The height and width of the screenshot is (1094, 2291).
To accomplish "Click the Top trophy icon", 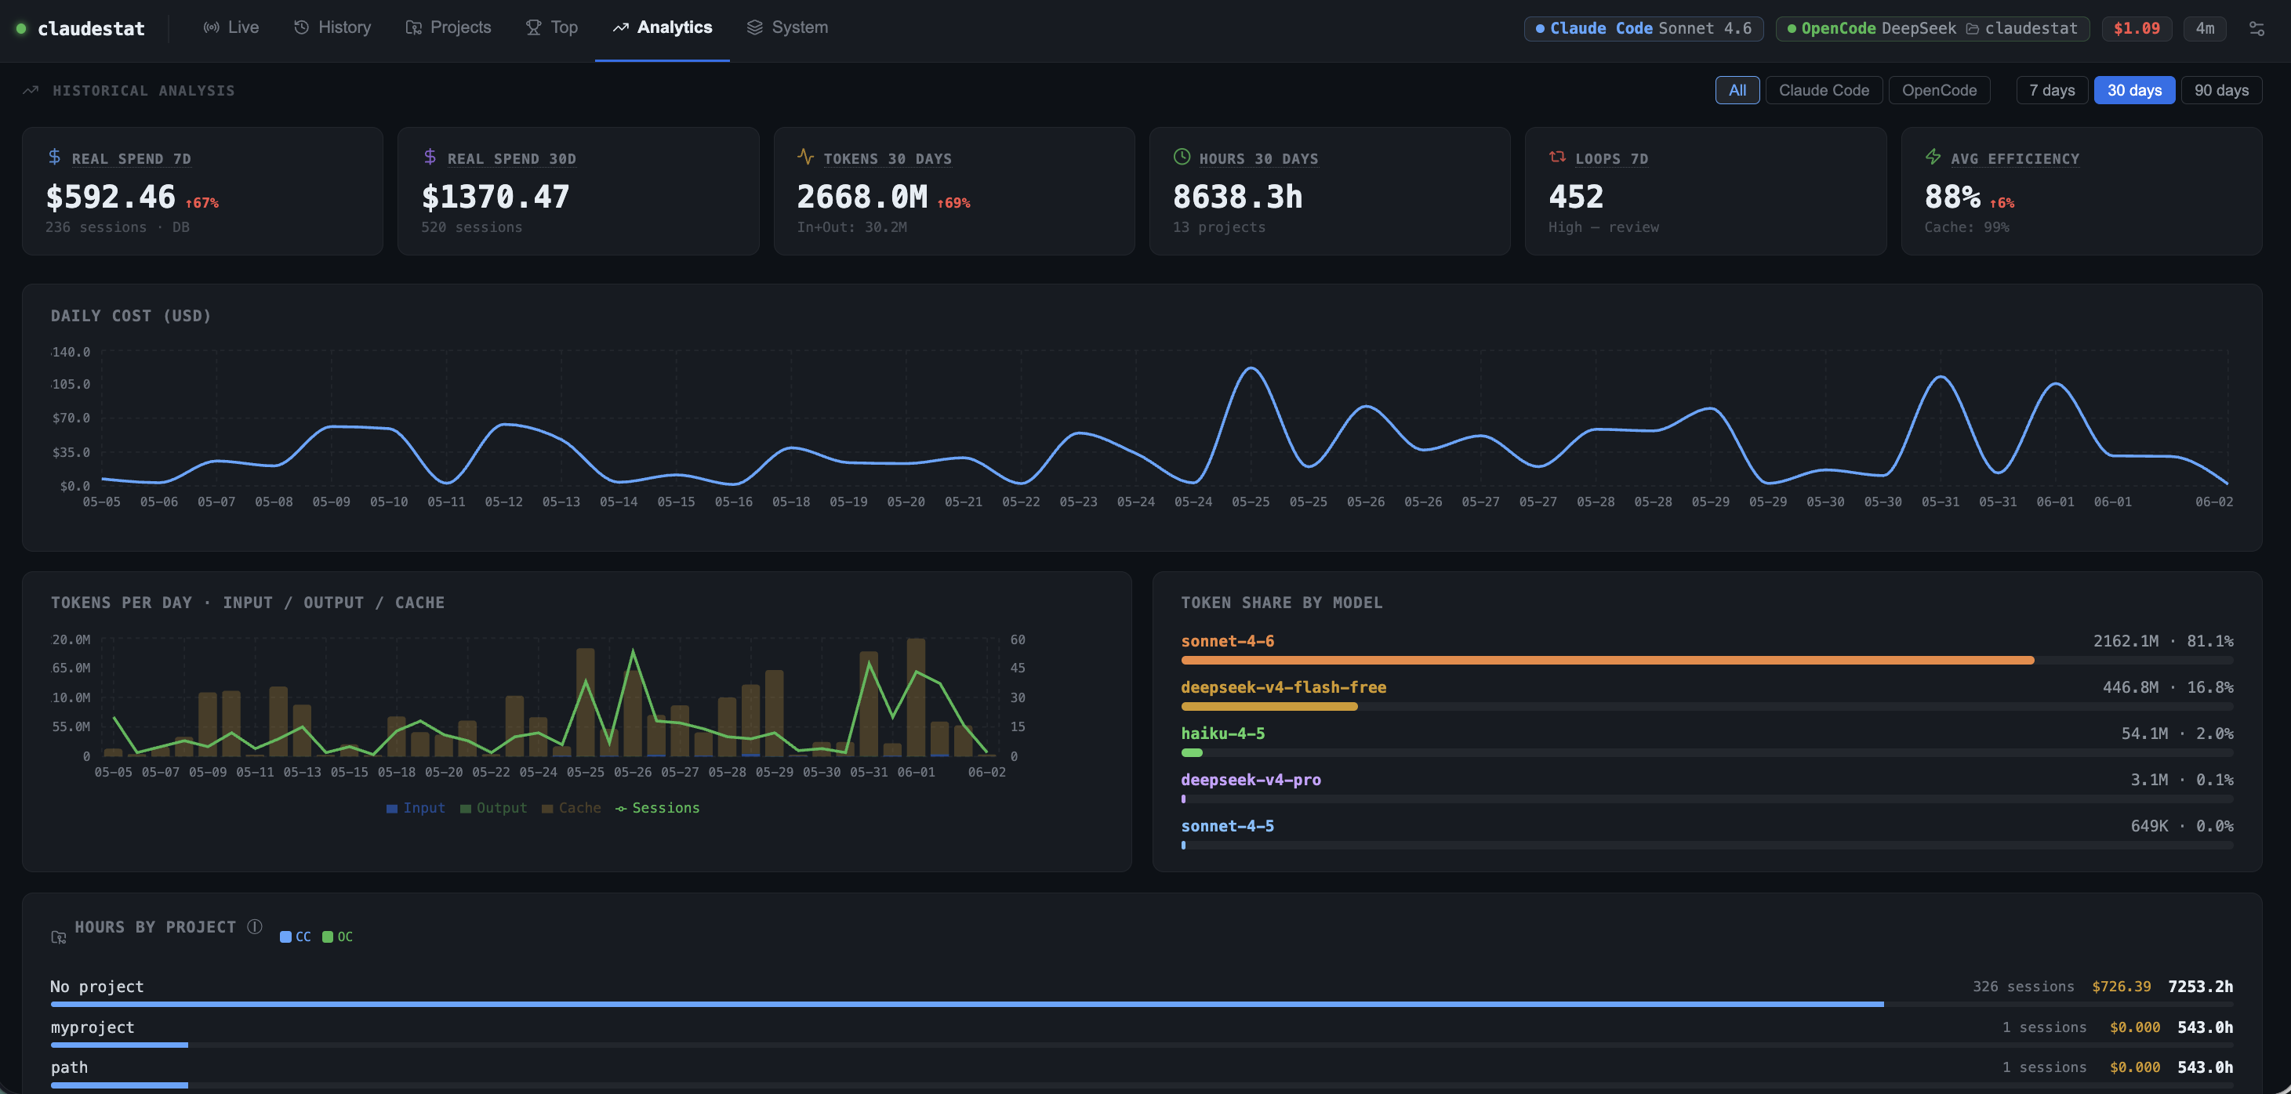I will point(534,27).
